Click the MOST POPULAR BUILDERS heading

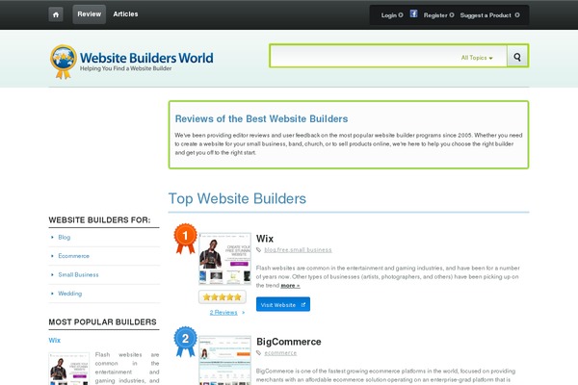click(102, 322)
